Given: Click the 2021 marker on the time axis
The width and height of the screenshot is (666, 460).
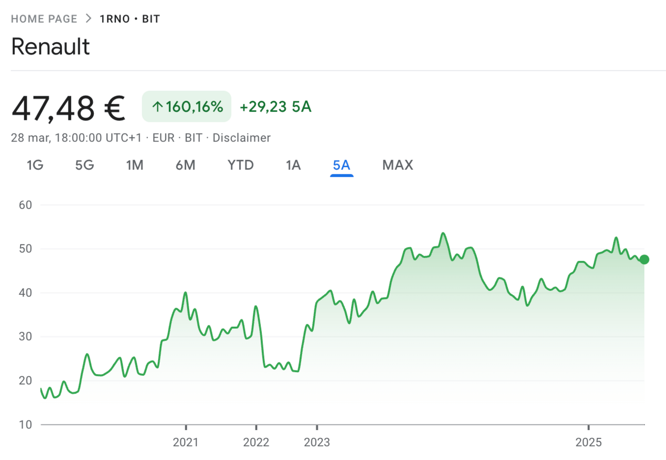Looking at the screenshot, I should pos(186,442).
